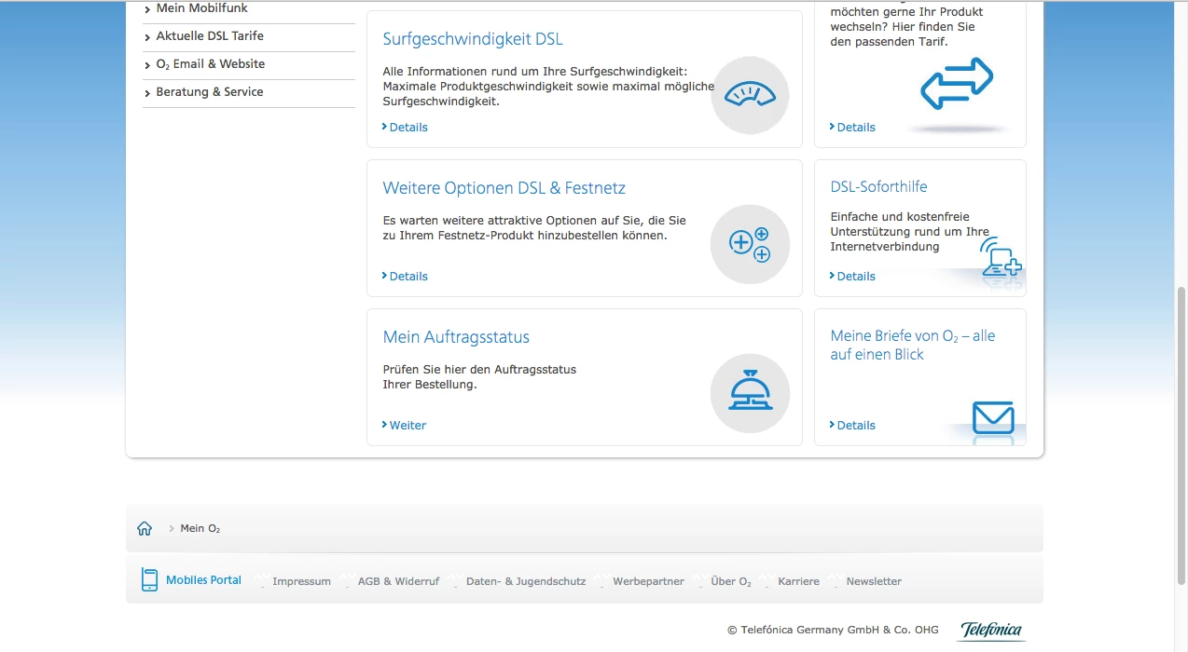Image resolution: width=1188 pixels, height=652 pixels.
Task: Open Mobiles Portal footer link
Action: [x=203, y=580]
